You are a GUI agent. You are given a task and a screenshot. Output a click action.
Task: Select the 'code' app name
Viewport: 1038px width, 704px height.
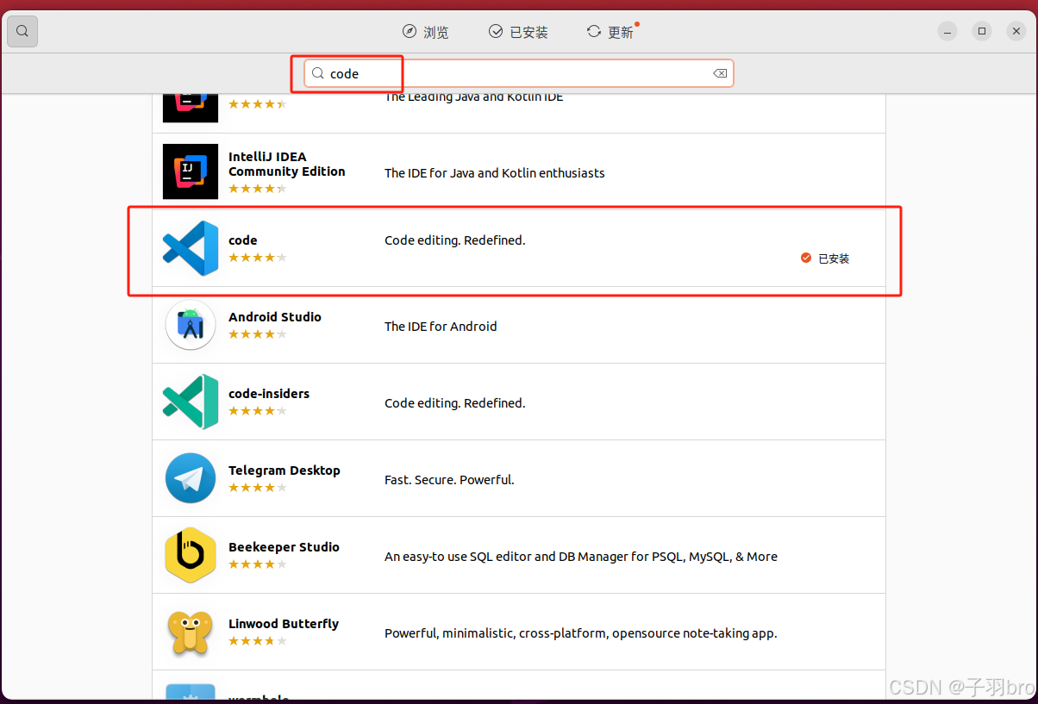tap(243, 240)
